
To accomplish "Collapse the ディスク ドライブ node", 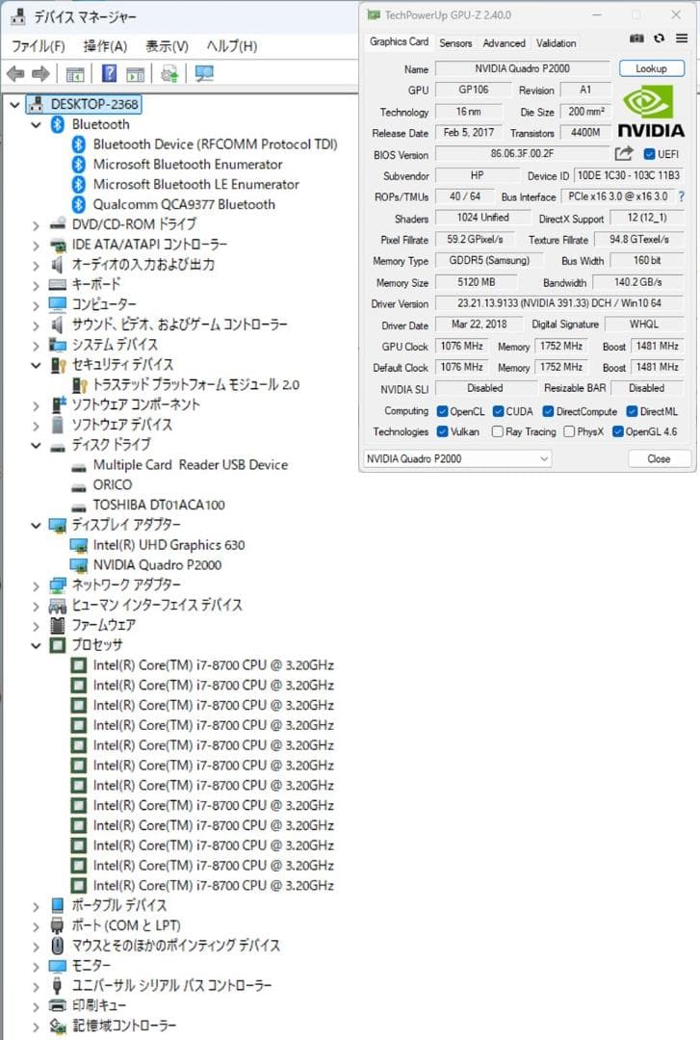I will [36, 446].
